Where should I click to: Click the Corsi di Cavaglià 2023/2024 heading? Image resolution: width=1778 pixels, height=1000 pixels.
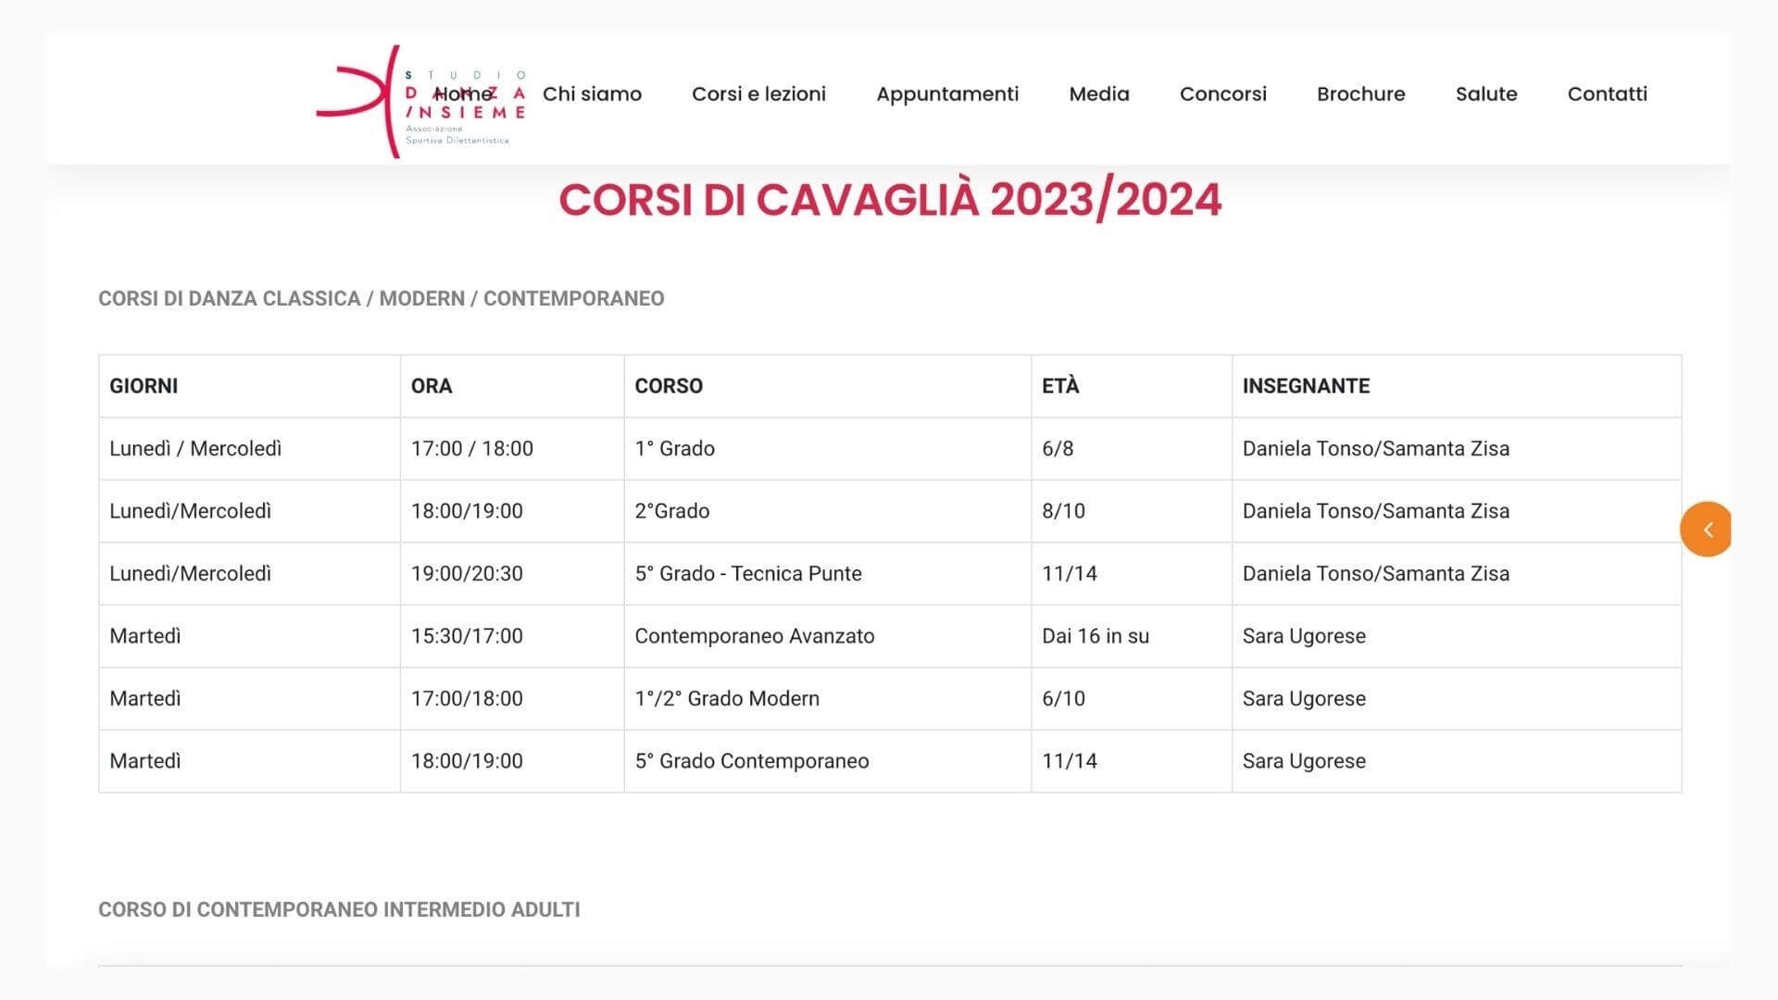pos(889,200)
